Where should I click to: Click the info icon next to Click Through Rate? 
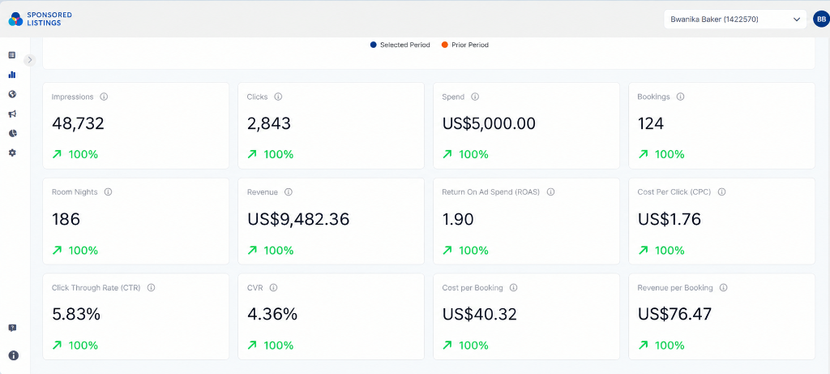tap(151, 288)
